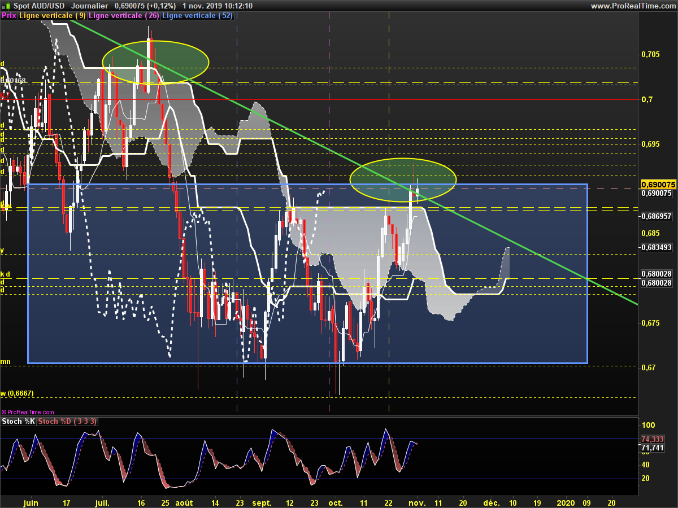This screenshot has width=678, height=508.
Task: Click the août date axis label
Action: (x=184, y=502)
